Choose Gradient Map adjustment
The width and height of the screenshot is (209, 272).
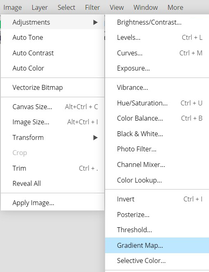tap(157, 245)
